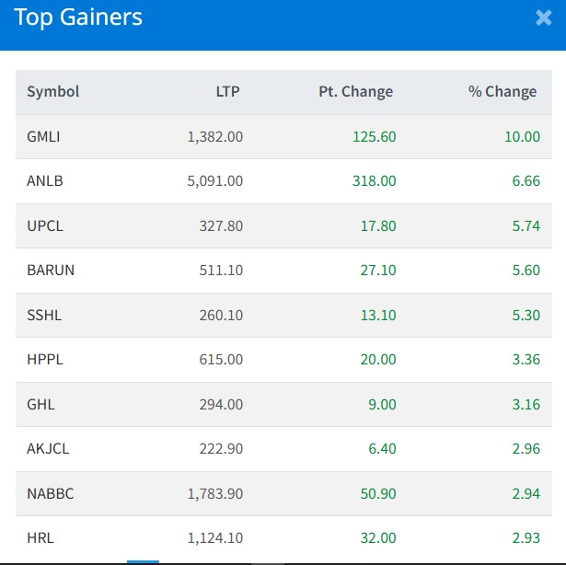Screen dimensions: 566x565
Task: Select the NABBC symbol
Action: click(50, 493)
